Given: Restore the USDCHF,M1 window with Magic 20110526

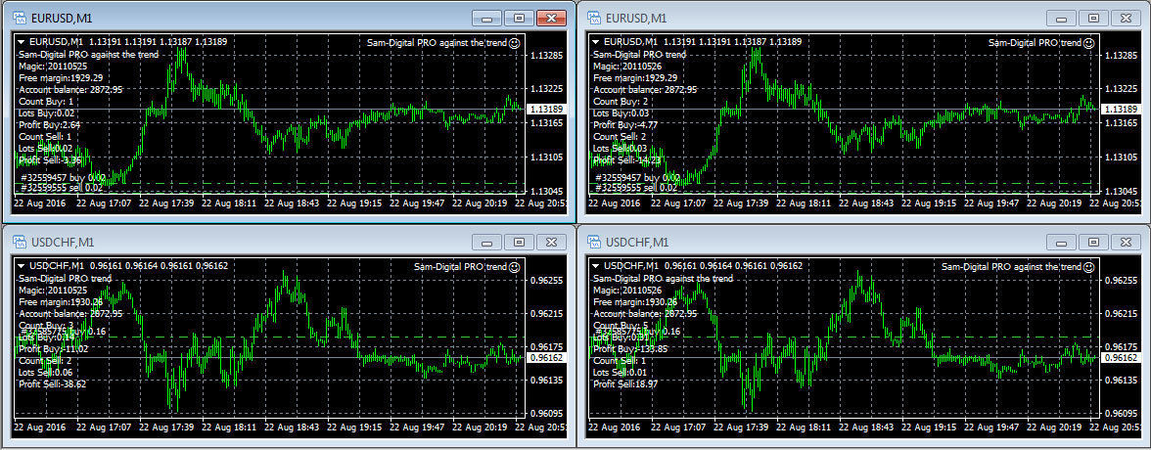Looking at the screenshot, I should coord(1094,243).
